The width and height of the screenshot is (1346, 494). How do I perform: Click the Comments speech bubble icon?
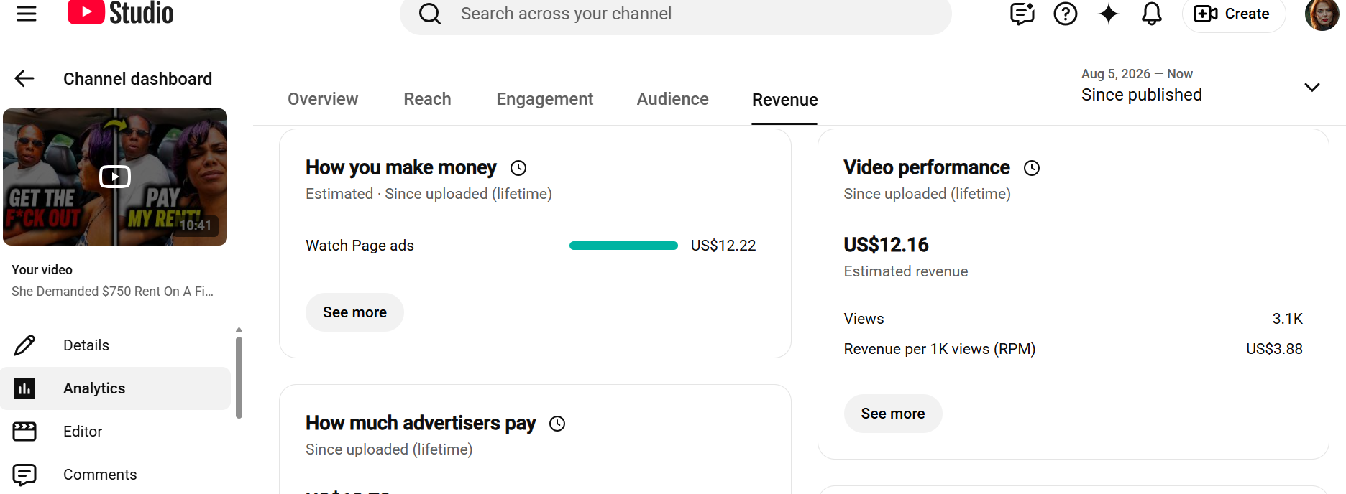coord(24,475)
